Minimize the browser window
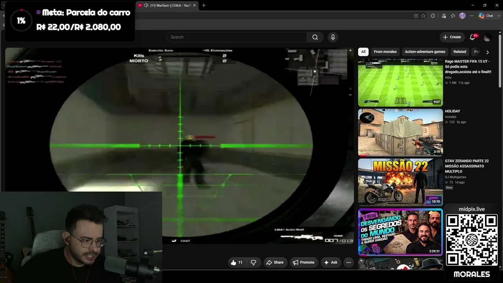 pos(474,5)
